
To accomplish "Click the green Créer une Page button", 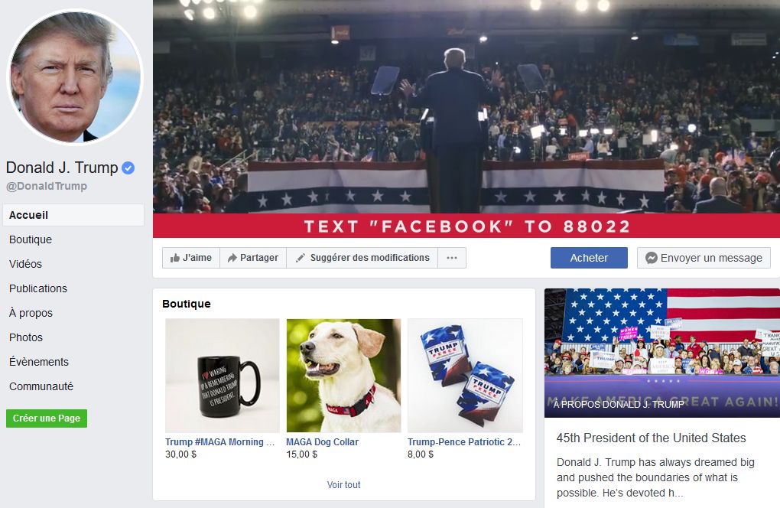I will pyautogui.click(x=47, y=418).
